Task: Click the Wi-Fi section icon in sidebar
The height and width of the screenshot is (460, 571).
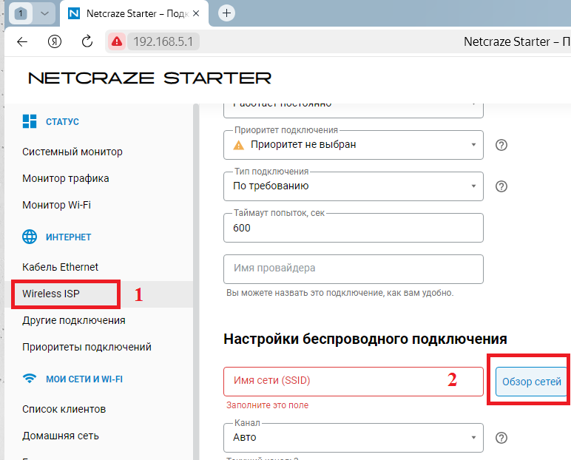Action: (x=30, y=379)
